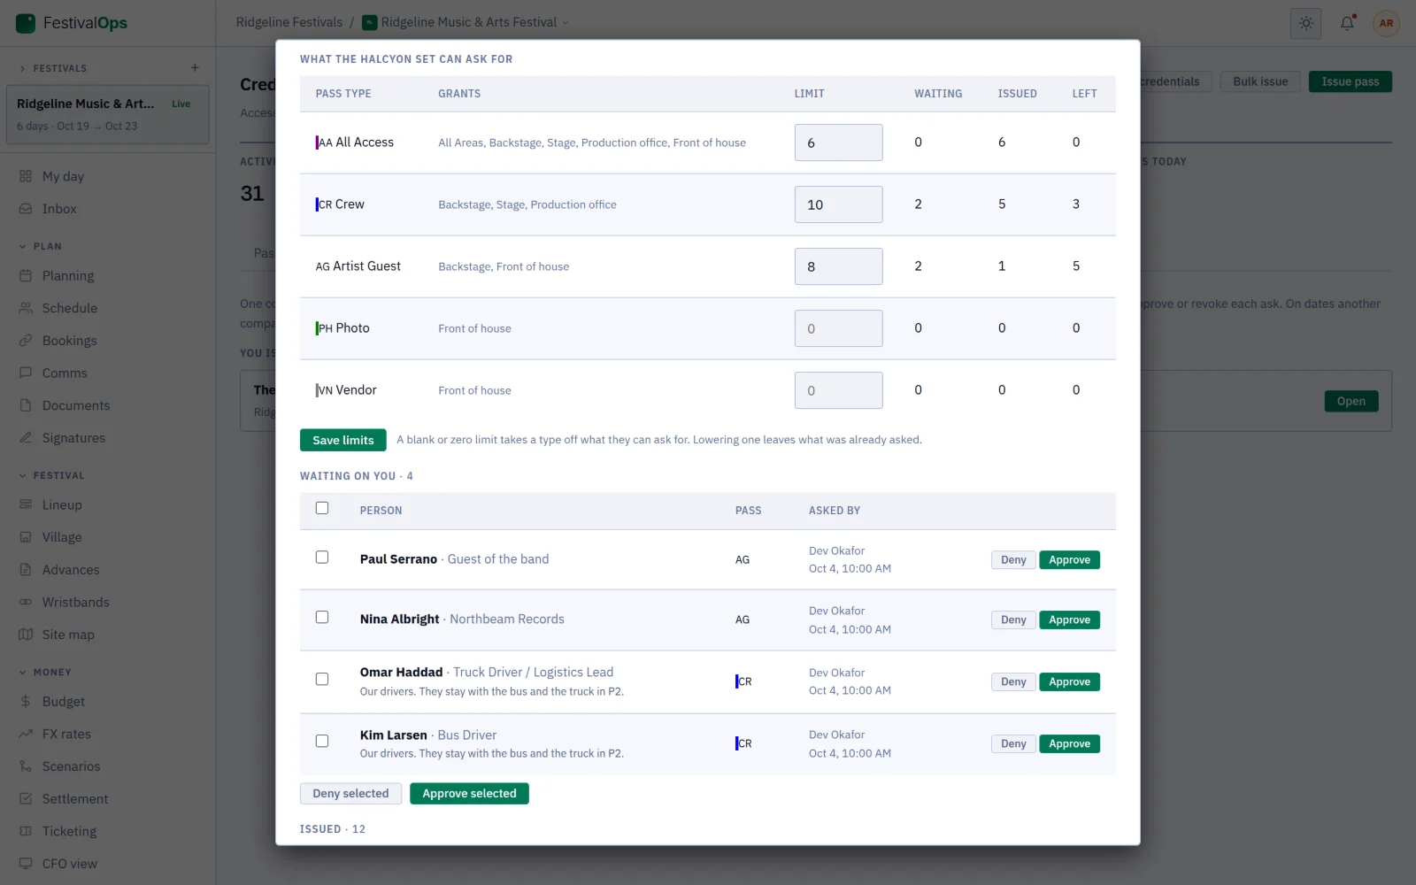Click Approve selected button
Image resolution: width=1416 pixels, height=885 pixels.
(x=469, y=794)
